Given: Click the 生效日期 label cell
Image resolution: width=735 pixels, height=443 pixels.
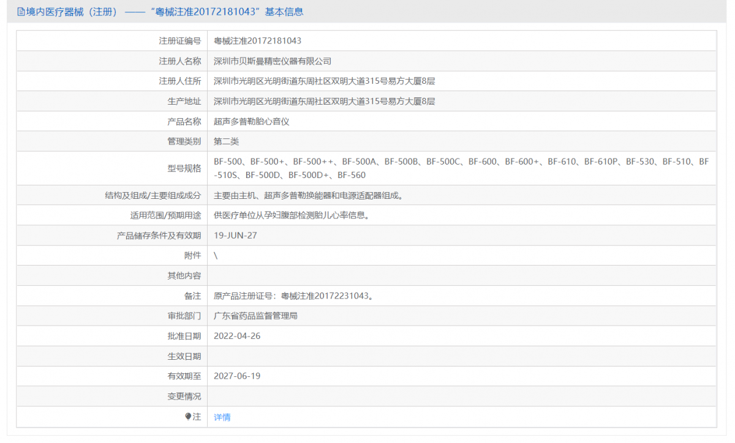Looking at the screenshot, I should [112, 356].
